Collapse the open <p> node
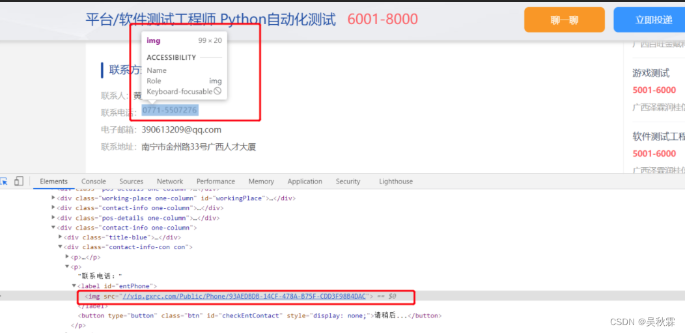The width and height of the screenshot is (685, 333). 67,266
